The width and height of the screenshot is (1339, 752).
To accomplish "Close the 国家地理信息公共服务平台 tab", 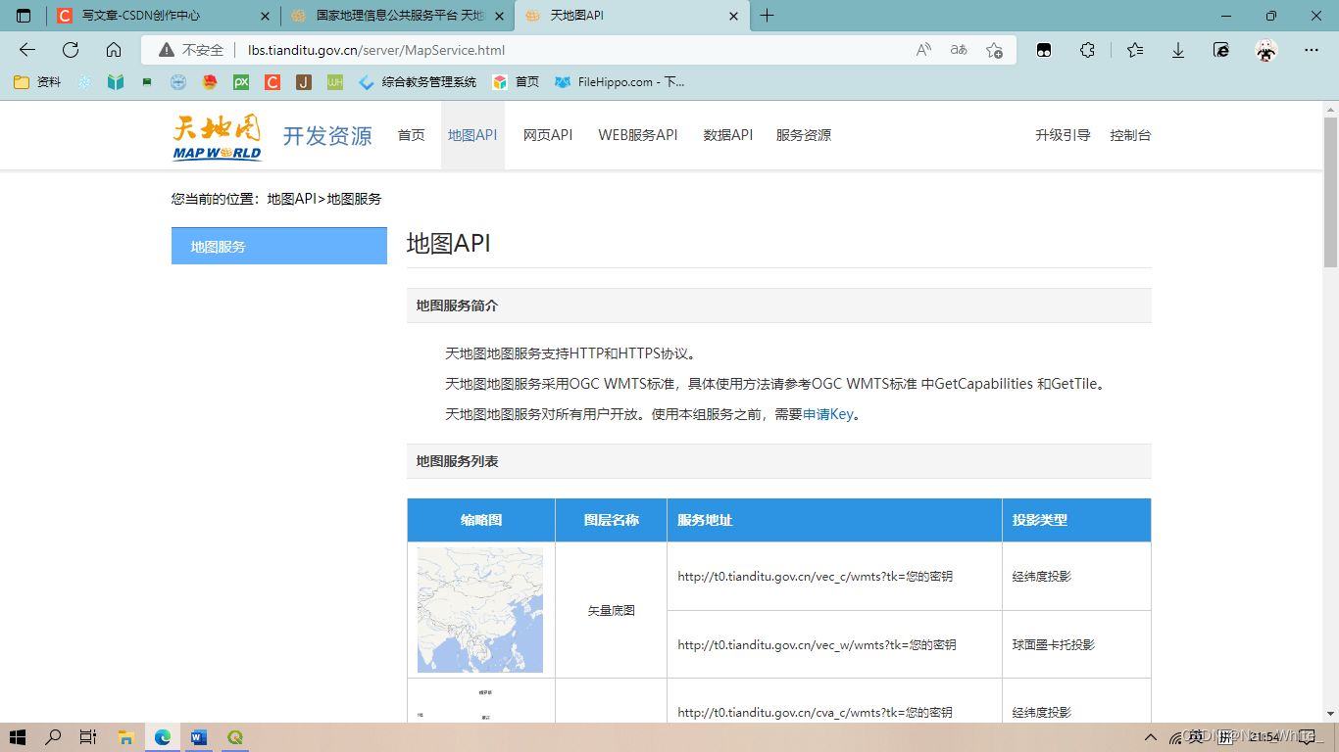I will click(x=500, y=16).
